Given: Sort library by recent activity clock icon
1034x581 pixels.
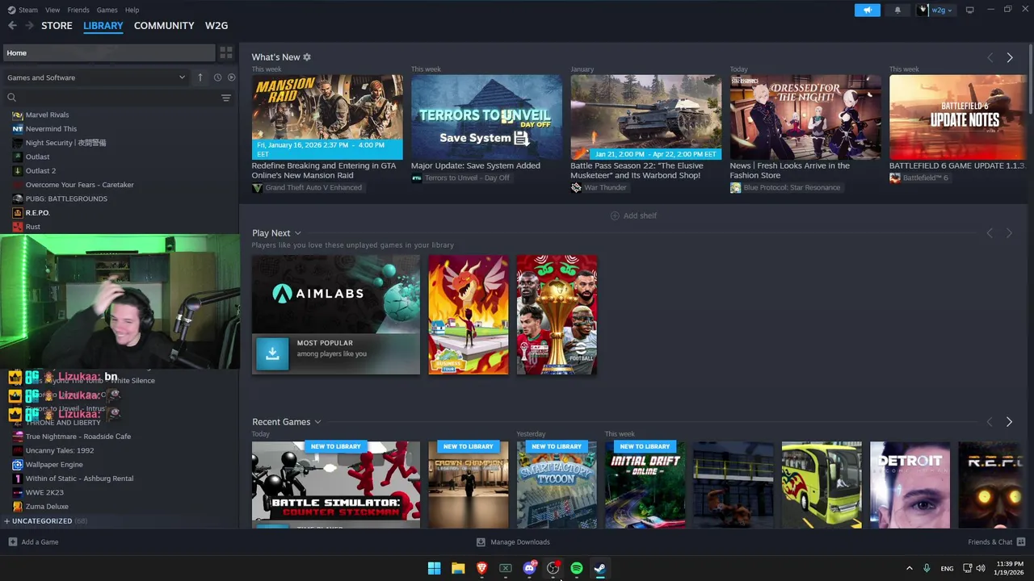Looking at the screenshot, I should [217, 77].
